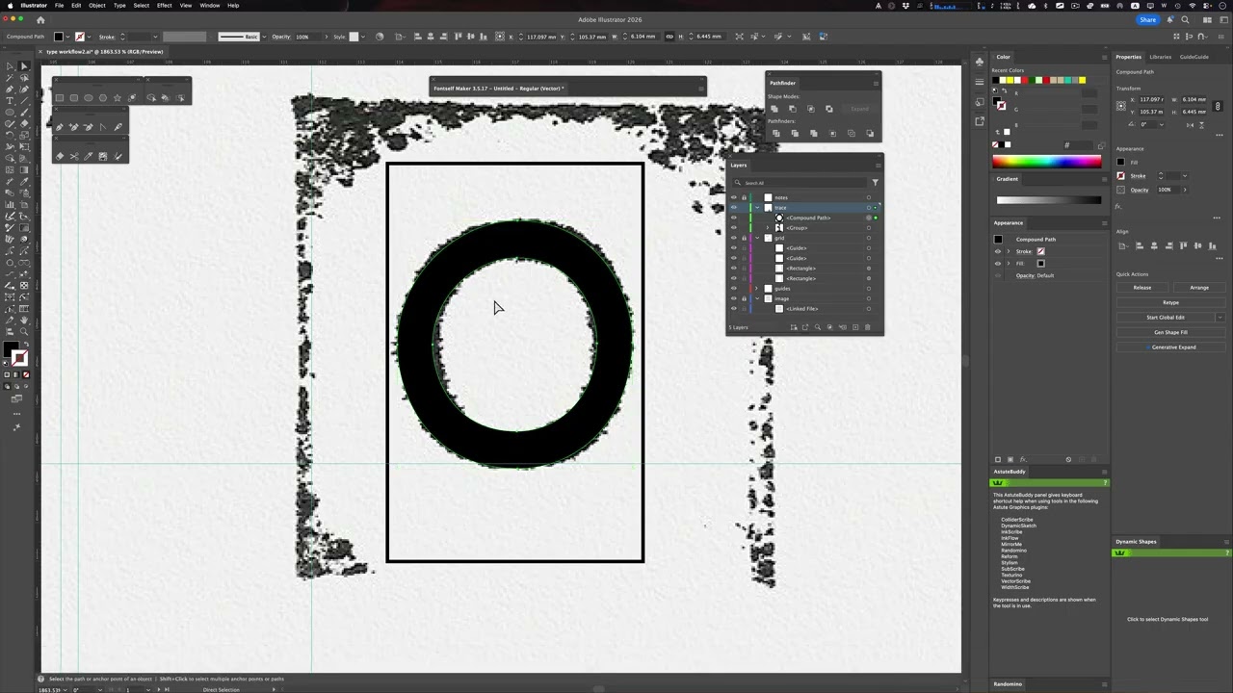The height and width of the screenshot is (693, 1233).
Task: Open the rotation angle dropdown in Transform
Action: [x=1162, y=125]
